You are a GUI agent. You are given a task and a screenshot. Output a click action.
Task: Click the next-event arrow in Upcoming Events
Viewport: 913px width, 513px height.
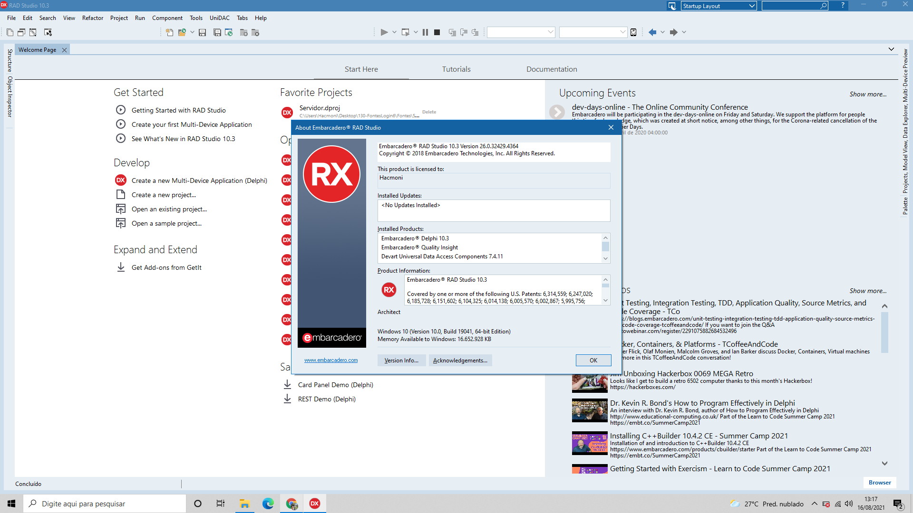click(557, 112)
